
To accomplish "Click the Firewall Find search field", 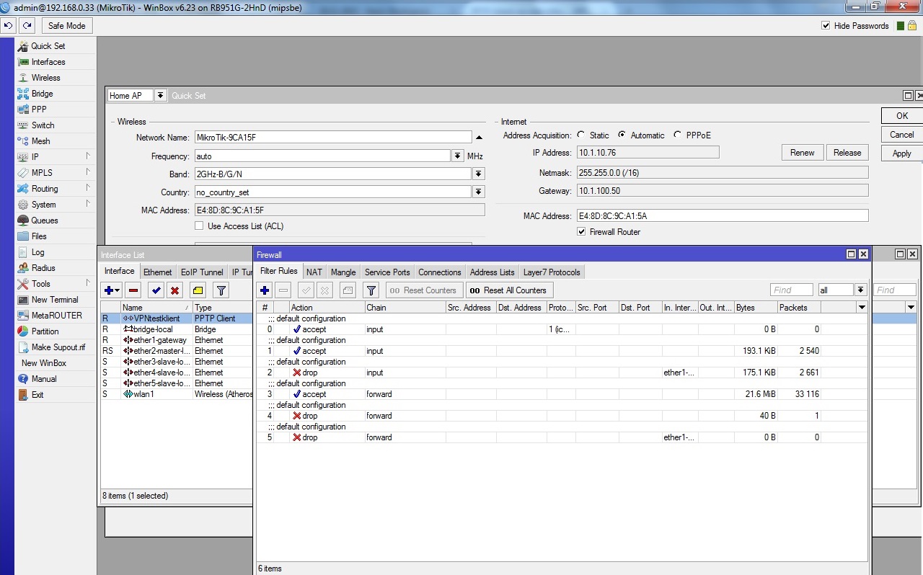I will (791, 290).
